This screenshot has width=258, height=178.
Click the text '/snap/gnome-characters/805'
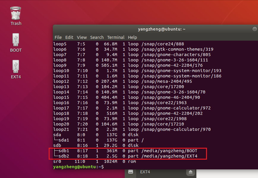(176, 55)
